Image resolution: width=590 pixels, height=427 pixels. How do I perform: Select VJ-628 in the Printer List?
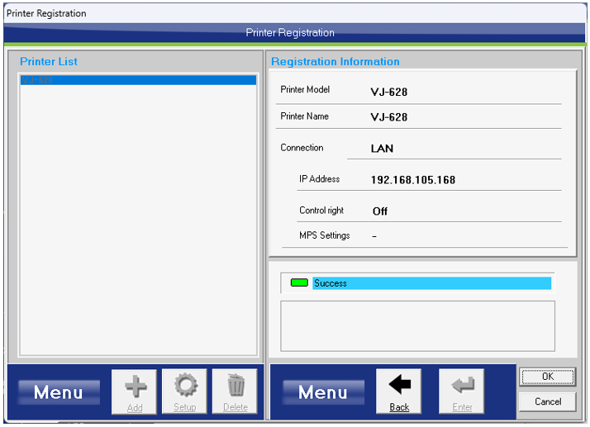pyautogui.click(x=138, y=80)
